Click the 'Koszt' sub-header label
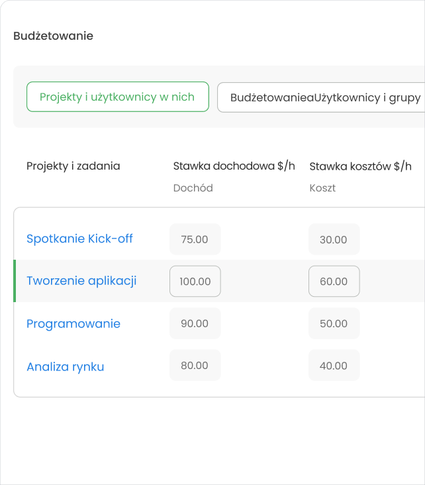The image size is (425, 485). pyautogui.click(x=322, y=188)
